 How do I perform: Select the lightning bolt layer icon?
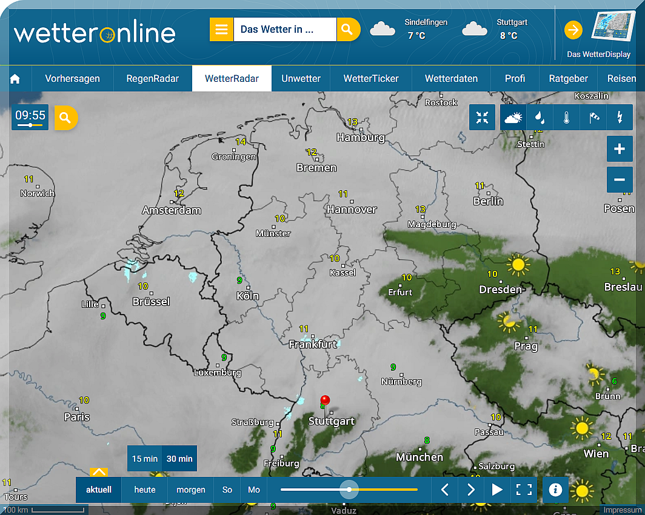tap(620, 118)
